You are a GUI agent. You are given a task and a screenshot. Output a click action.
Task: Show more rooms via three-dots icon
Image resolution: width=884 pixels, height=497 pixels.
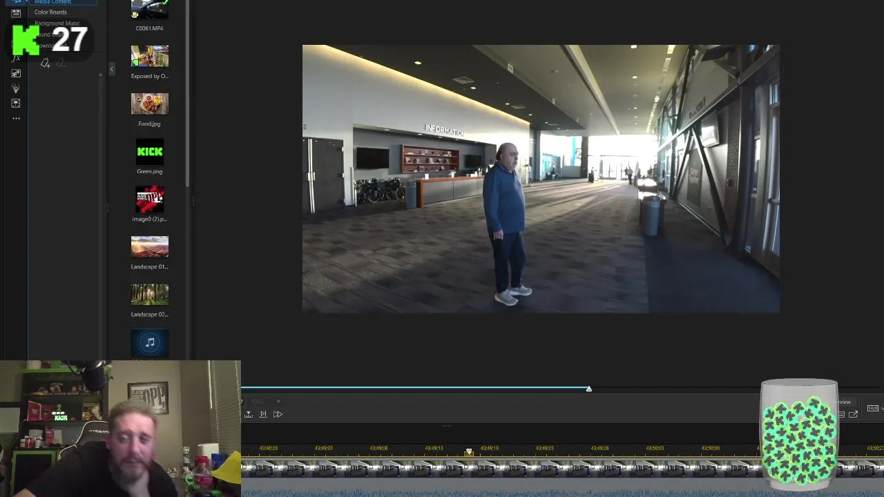16,118
